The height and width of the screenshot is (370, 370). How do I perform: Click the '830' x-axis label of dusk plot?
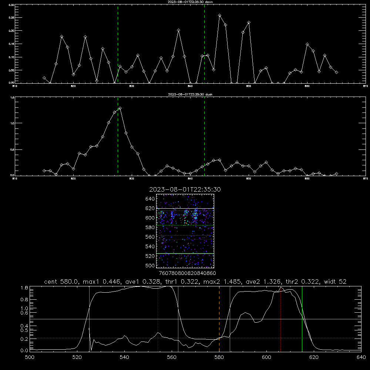[132, 179]
